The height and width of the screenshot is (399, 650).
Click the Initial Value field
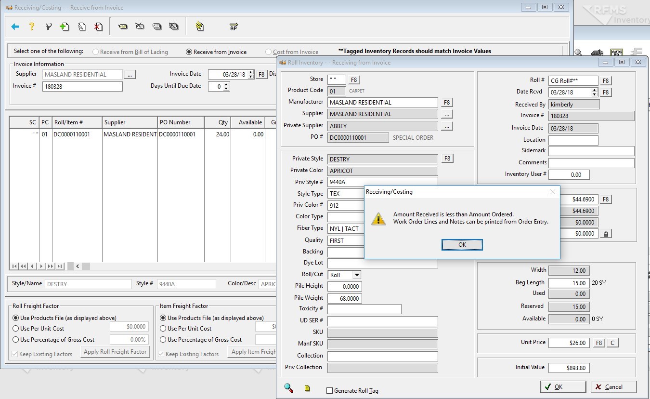569,368
